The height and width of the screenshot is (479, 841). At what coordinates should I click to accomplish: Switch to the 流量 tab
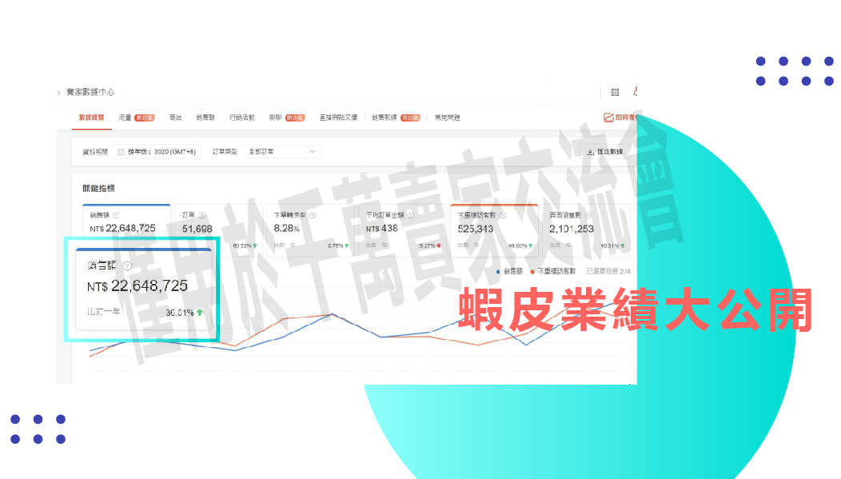point(126,118)
